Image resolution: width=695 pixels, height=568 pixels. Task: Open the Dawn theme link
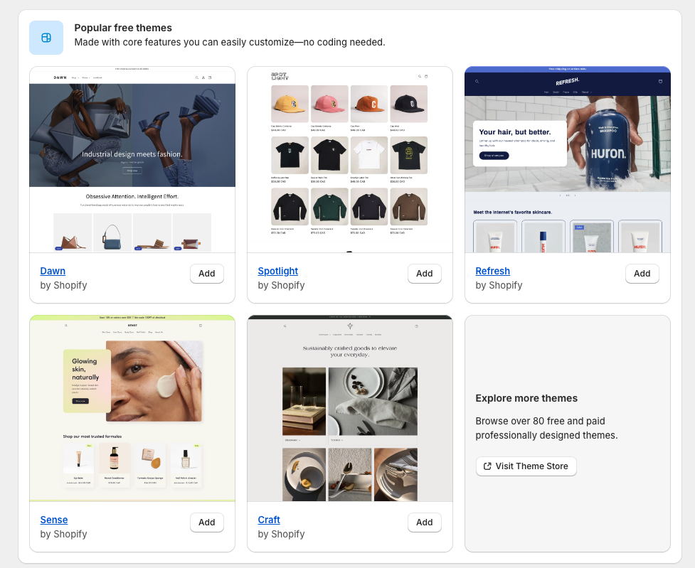click(x=53, y=271)
